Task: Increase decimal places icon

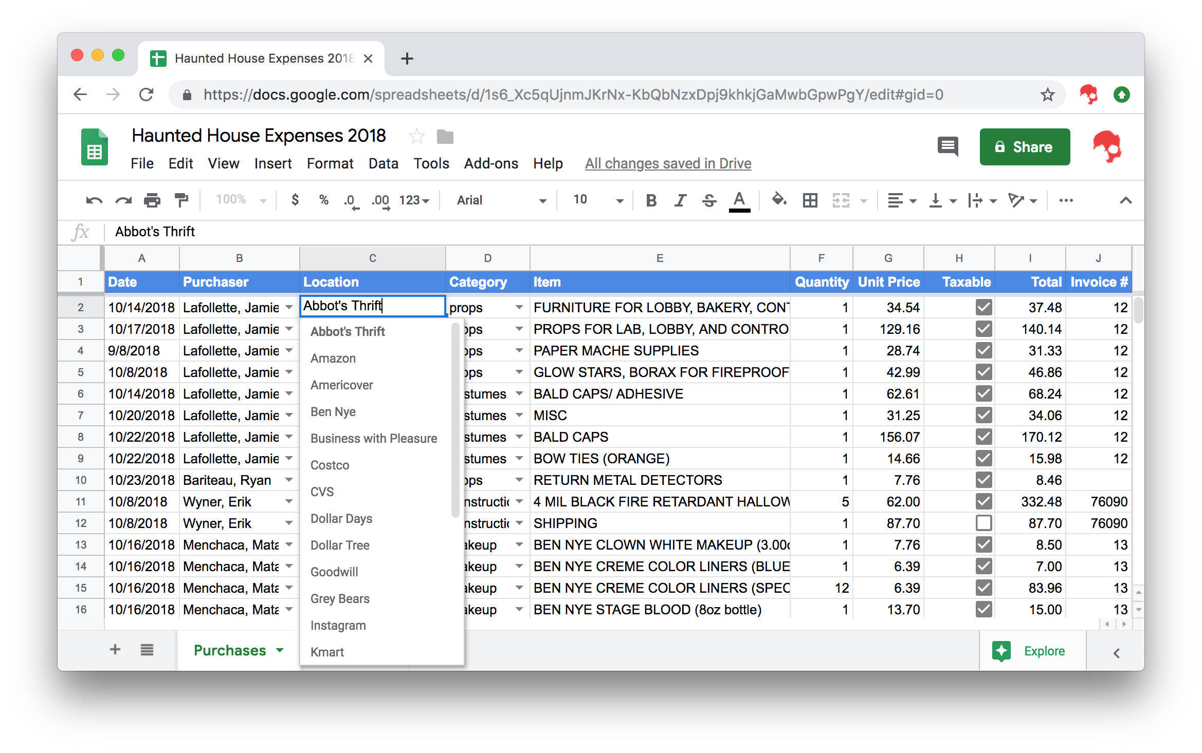Action: tap(380, 201)
